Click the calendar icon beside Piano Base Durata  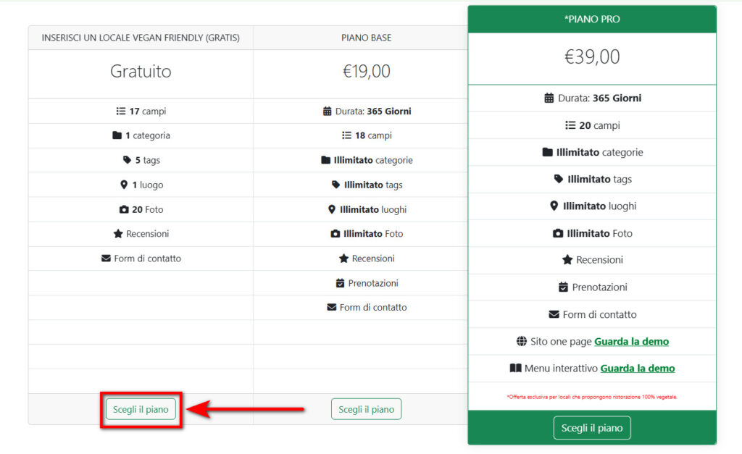pyautogui.click(x=327, y=112)
